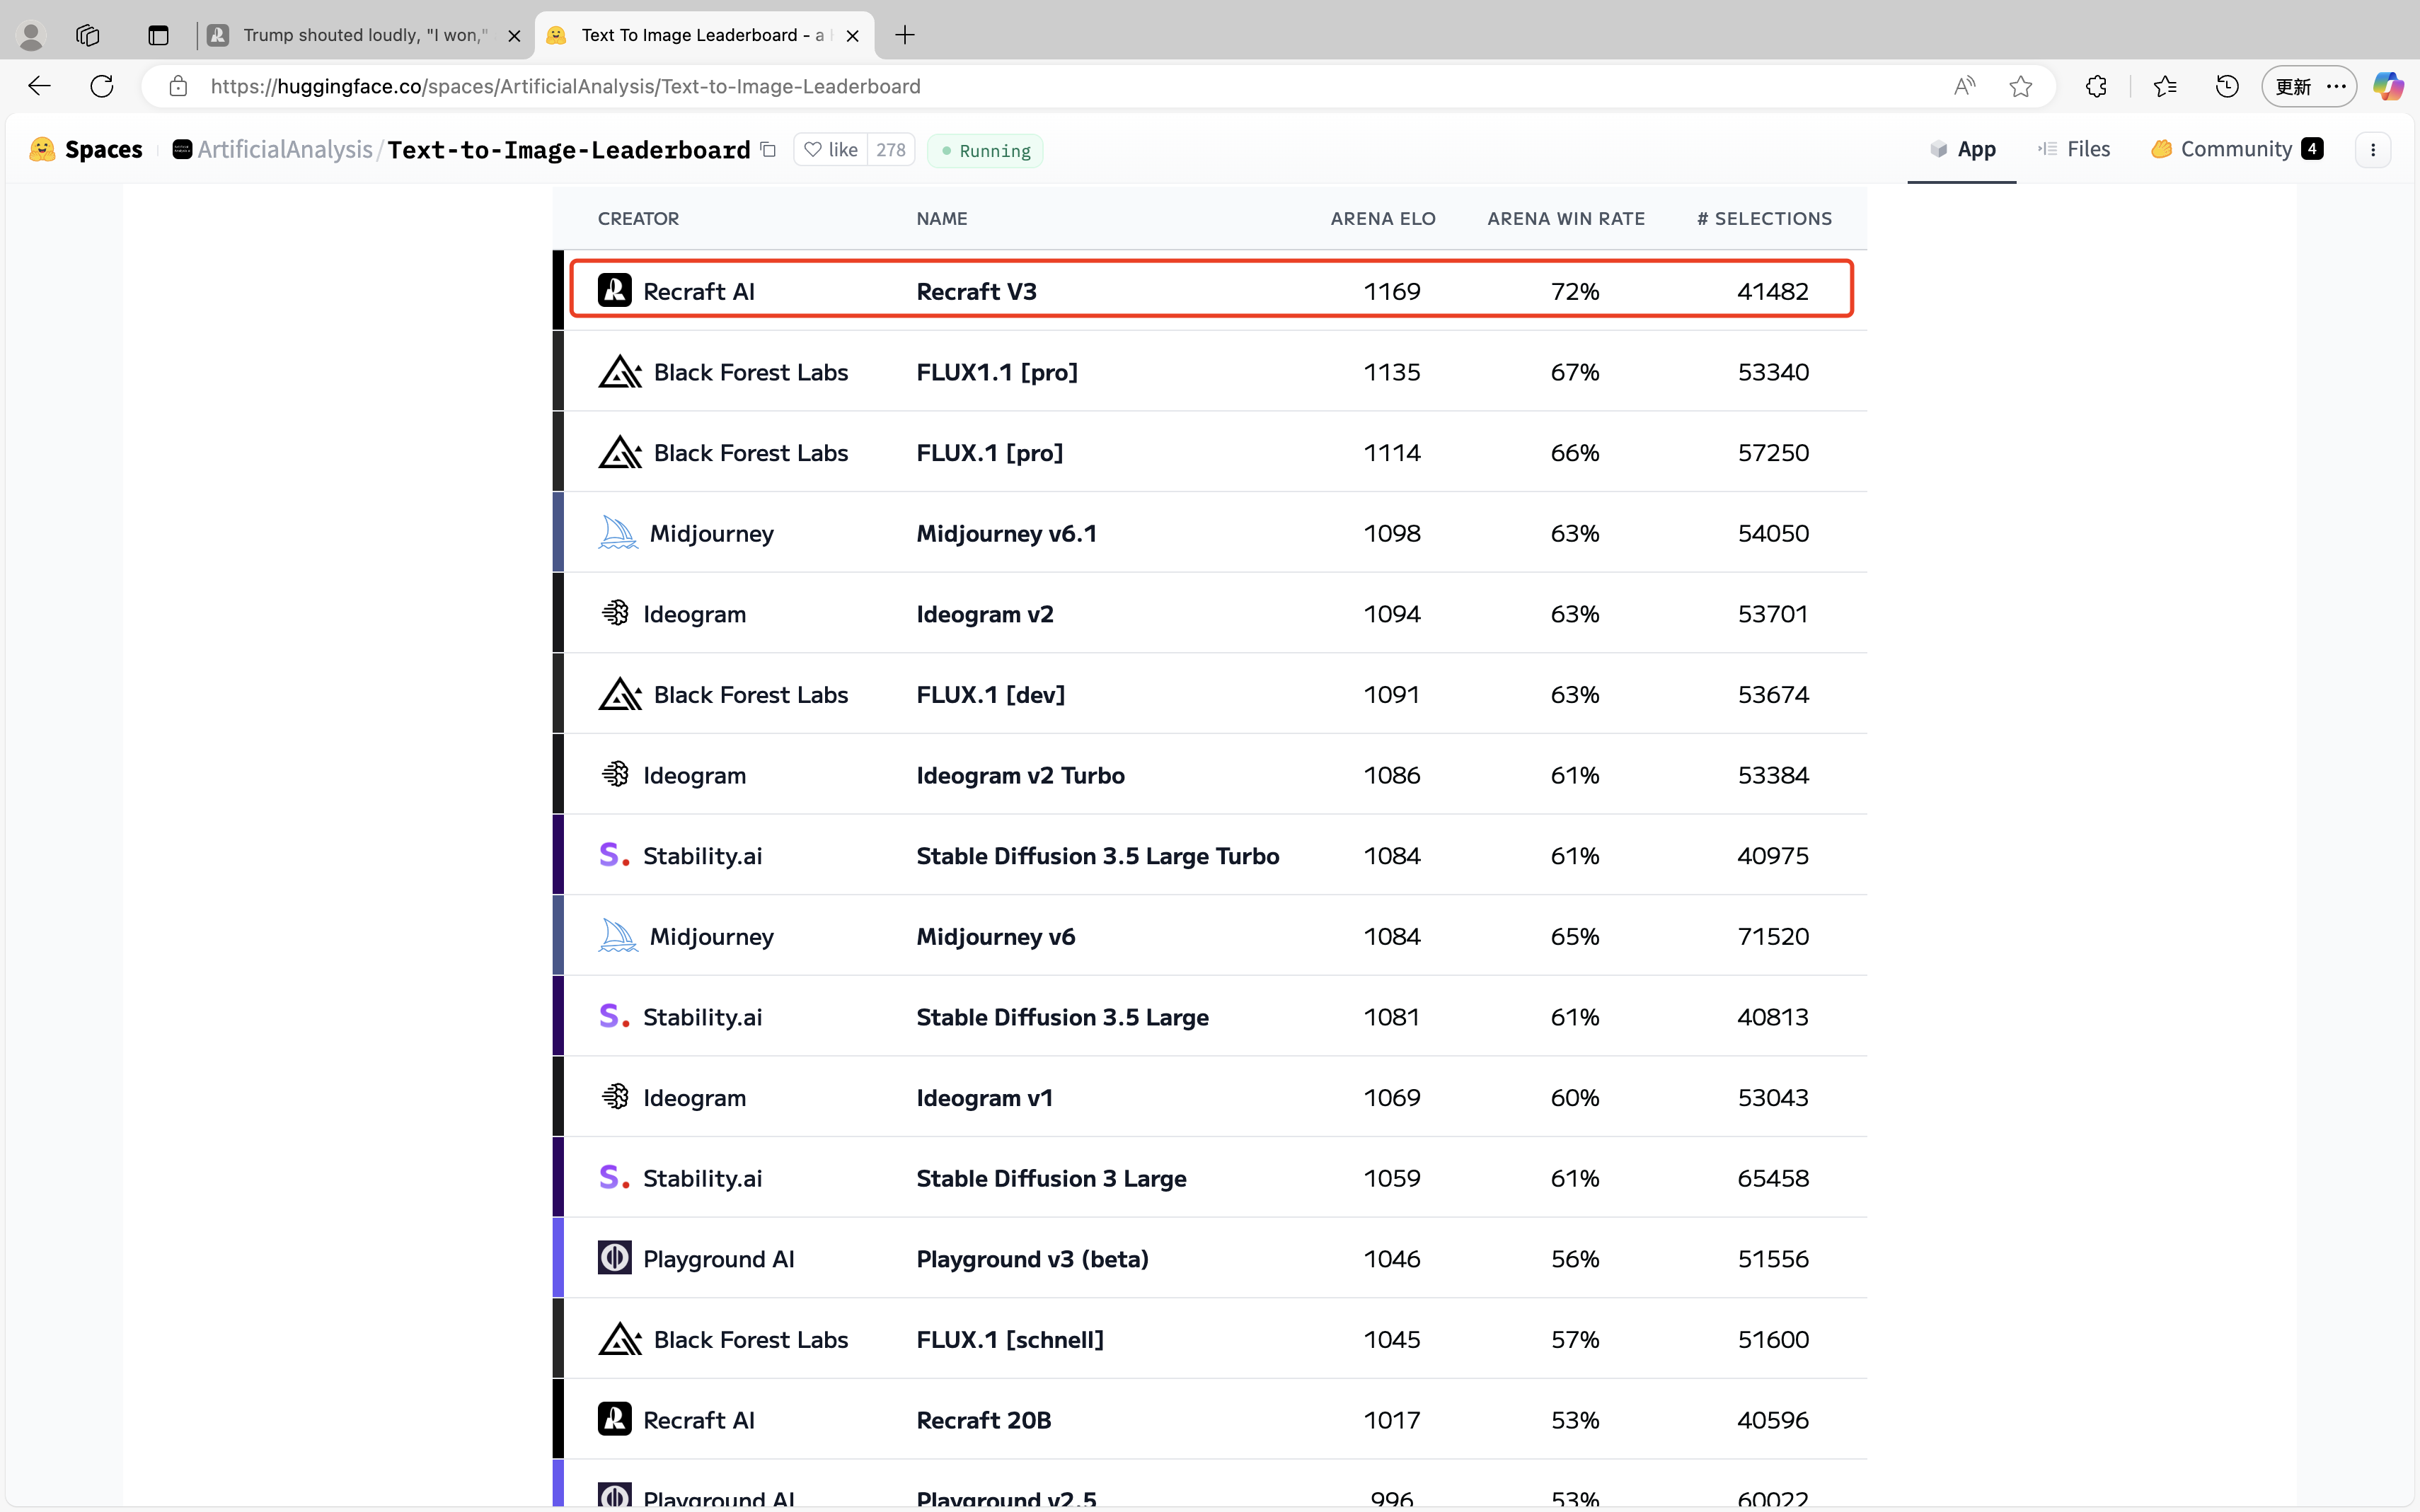Select the Text To Image Leaderboard tab
The height and width of the screenshot is (1512, 2420).
[704, 35]
